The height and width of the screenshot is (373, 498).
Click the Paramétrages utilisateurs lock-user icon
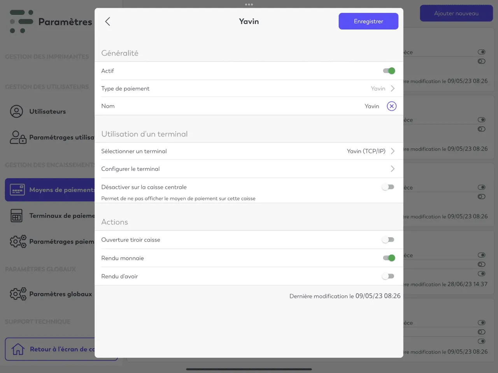pos(18,137)
